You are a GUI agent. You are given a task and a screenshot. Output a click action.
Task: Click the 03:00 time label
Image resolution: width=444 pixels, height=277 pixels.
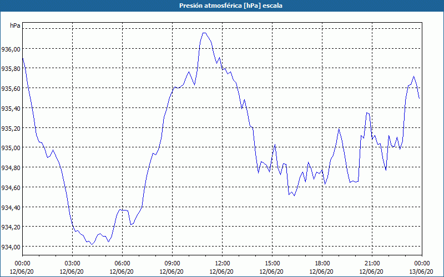click(73, 264)
